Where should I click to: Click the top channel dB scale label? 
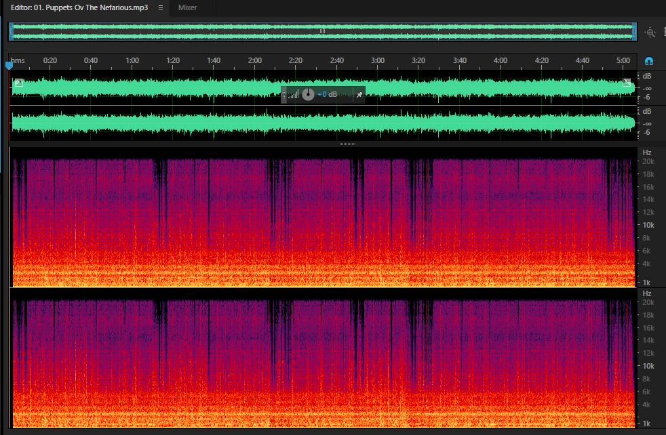coord(647,77)
